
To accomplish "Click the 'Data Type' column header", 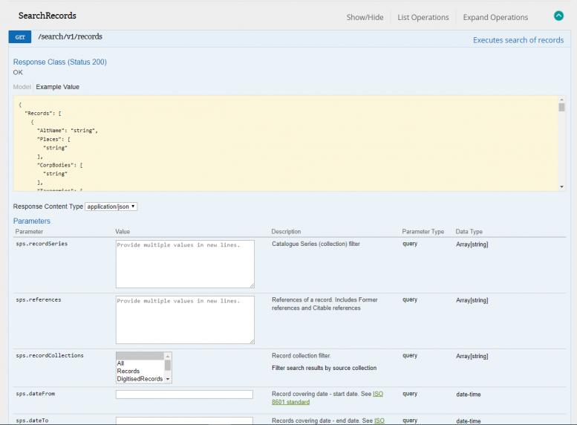I will point(469,232).
